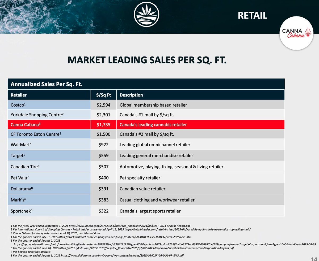Screen dimensions: 319x261
Task: Click the $1,500 value
Action: [104, 134]
